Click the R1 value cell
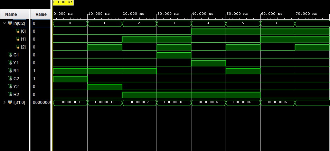Viewport: 330px width, 151px height. (40, 71)
